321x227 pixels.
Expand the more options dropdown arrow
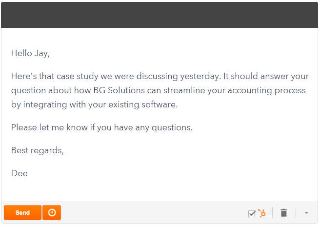[306, 213]
